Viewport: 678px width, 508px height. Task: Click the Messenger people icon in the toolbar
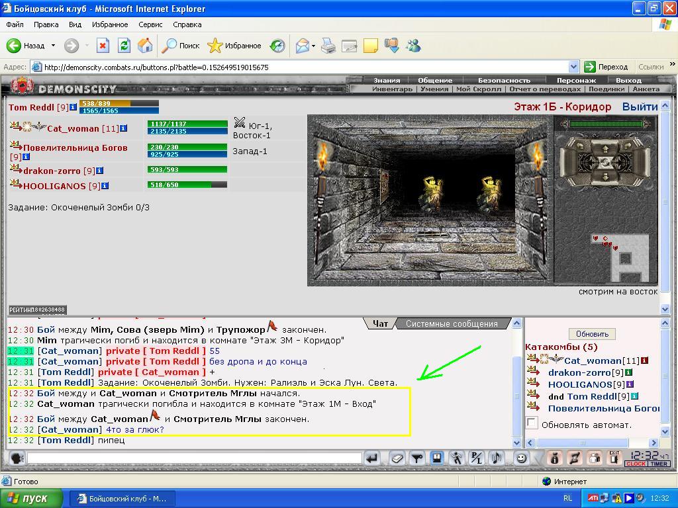[413, 46]
